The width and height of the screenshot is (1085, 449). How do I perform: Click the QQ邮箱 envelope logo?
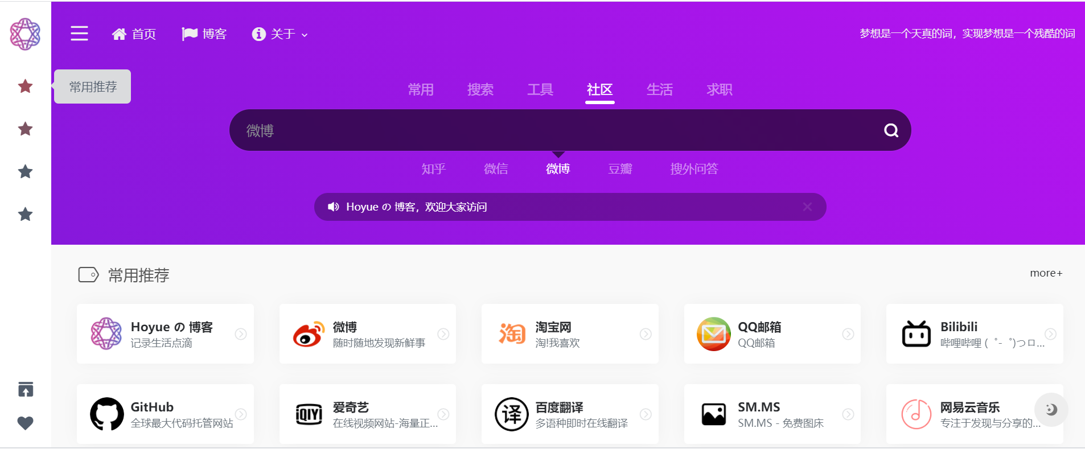click(x=713, y=333)
